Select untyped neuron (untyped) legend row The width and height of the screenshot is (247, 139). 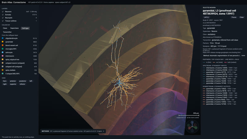tap(19, 63)
